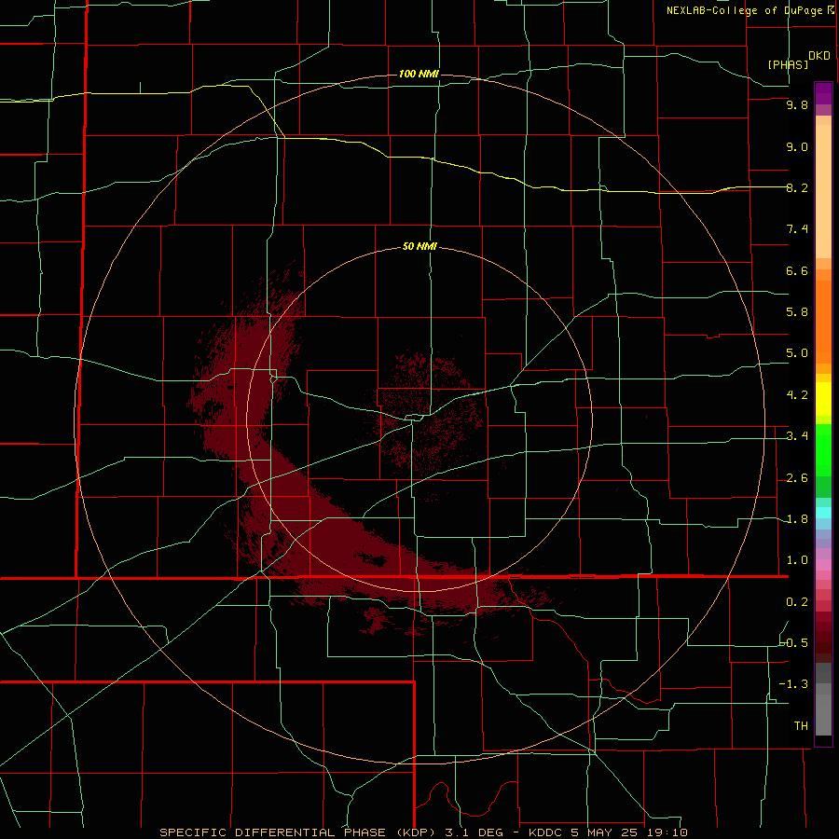Click the Specific Differential Phase caption text
The width and height of the screenshot is (839, 839).
click(x=424, y=832)
